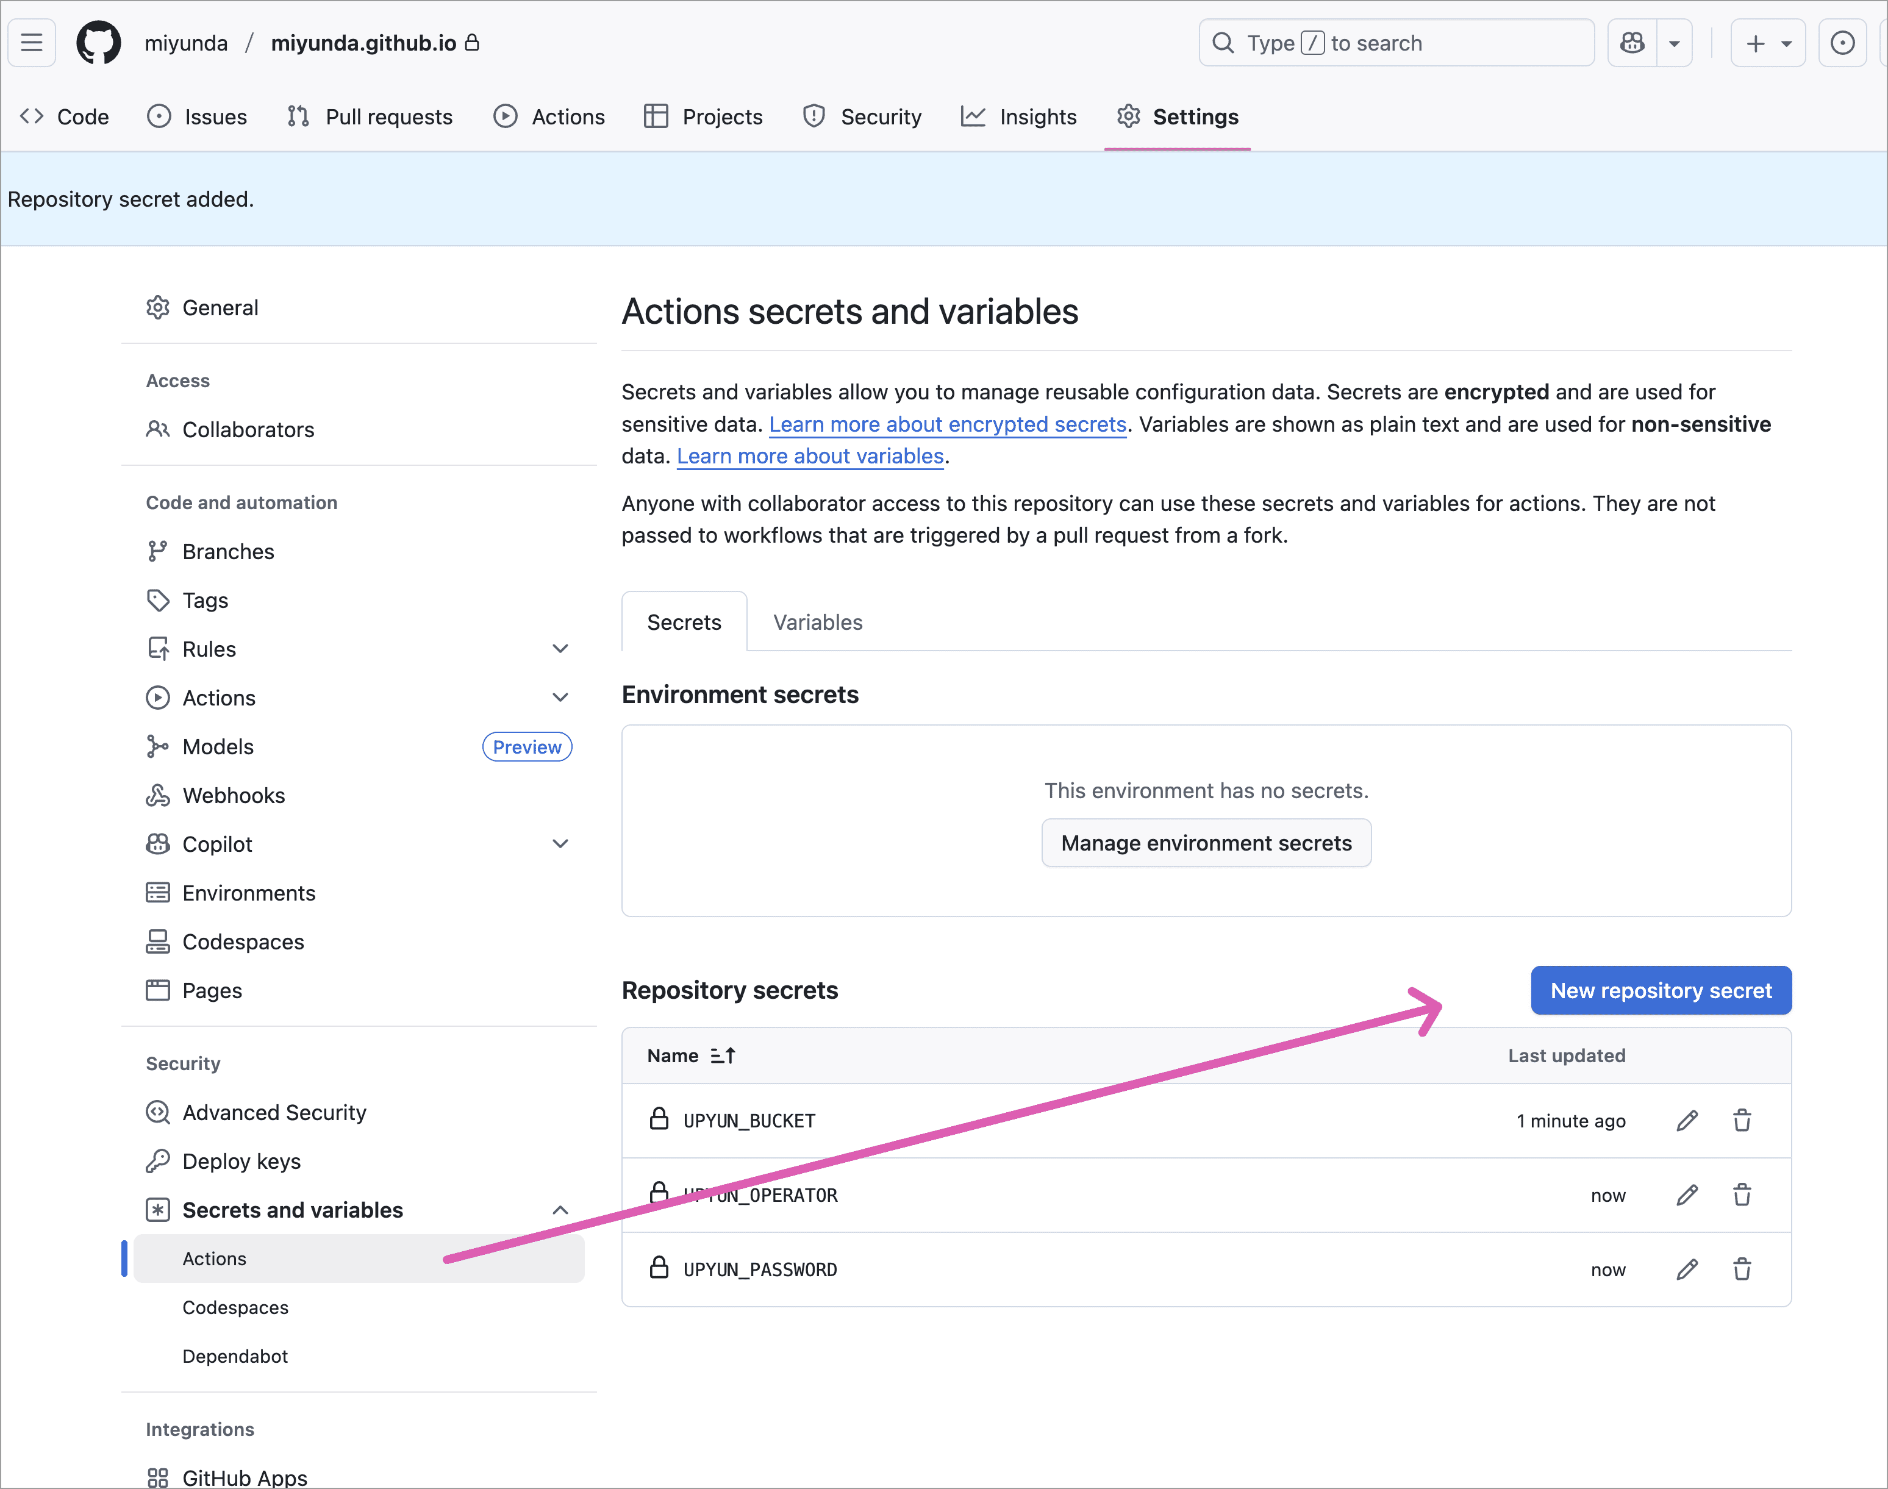Edit the UPYUN_BUCKET secret pencil icon
The height and width of the screenshot is (1489, 1888).
click(x=1687, y=1121)
